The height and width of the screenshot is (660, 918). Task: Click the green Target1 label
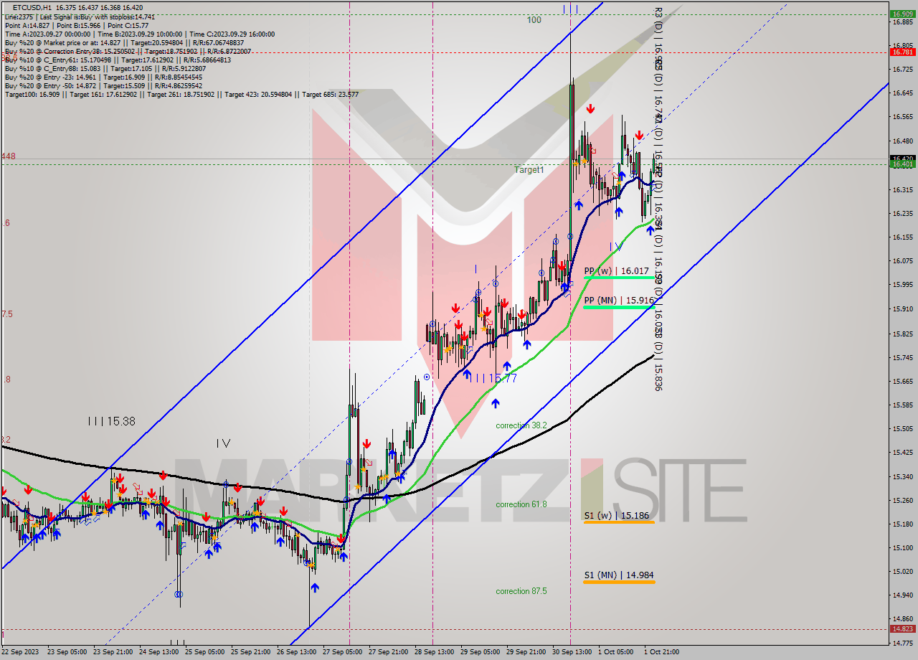click(x=529, y=170)
